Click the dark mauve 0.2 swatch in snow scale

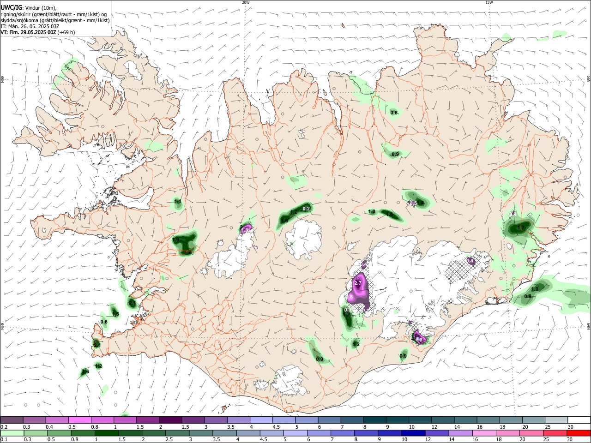pyautogui.click(x=12, y=420)
